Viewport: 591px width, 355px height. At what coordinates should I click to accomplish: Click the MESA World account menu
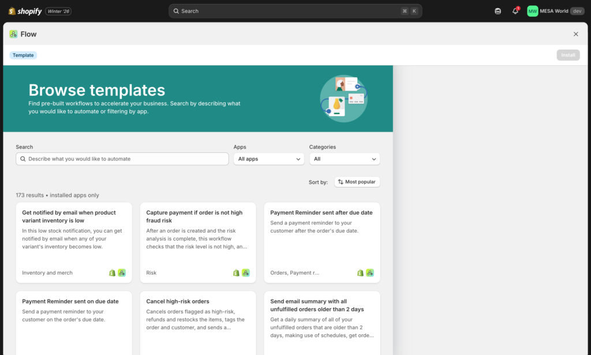click(554, 10)
